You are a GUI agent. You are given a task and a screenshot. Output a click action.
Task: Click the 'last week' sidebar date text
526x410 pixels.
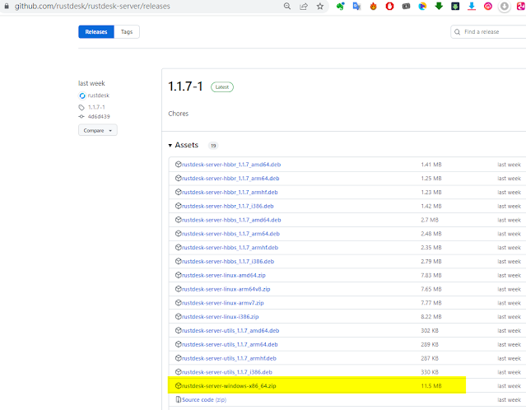coord(91,83)
